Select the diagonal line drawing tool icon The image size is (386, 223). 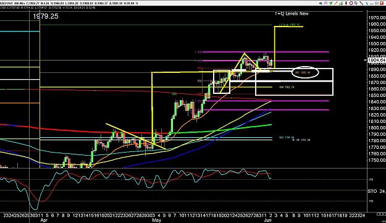tap(361, 3)
